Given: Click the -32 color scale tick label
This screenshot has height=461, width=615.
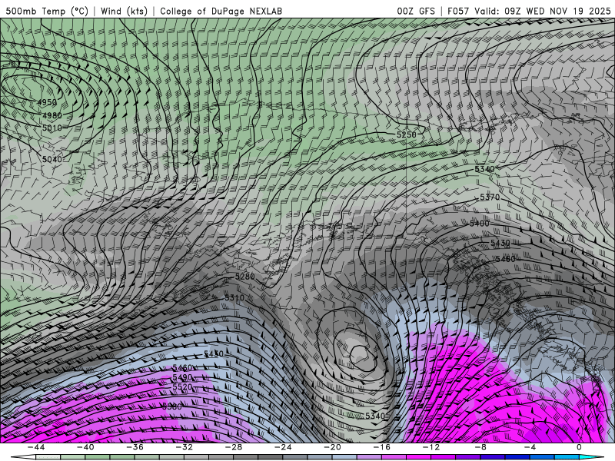Looking at the screenshot, I should coord(184,447).
